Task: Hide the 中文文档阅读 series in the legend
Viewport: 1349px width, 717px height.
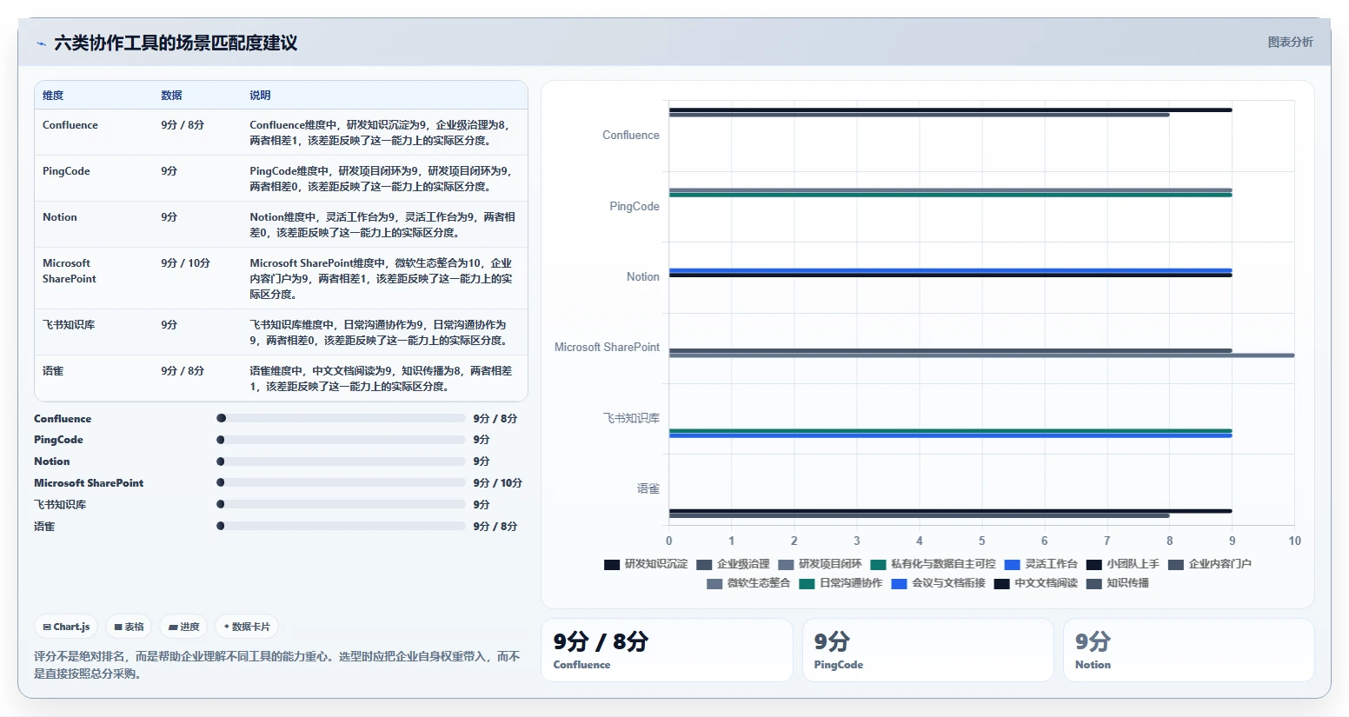Action: (1035, 583)
